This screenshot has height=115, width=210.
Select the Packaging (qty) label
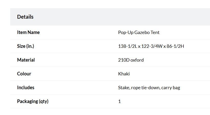(33, 101)
